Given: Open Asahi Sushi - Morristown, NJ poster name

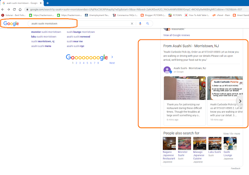Looking at the screenshot, I should [x=189, y=68].
